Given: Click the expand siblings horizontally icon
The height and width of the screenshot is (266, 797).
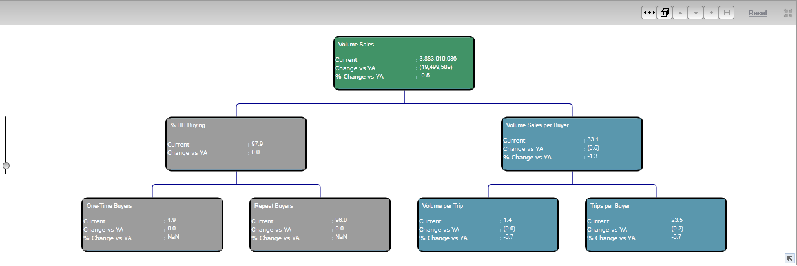Looking at the screenshot, I should tap(648, 13).
